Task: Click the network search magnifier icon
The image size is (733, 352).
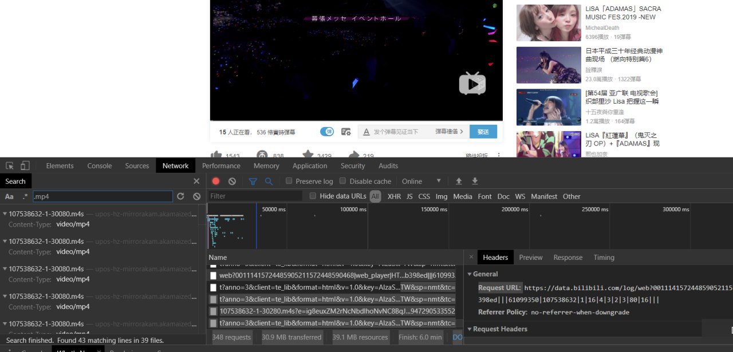Action: click(269, 181)
